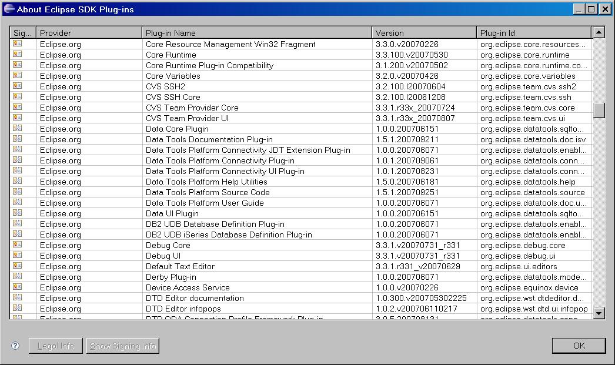Click signing icon for Data Tools Documentation Plug-in
This screenshot has width=615, height=365.
coord(17,139)
